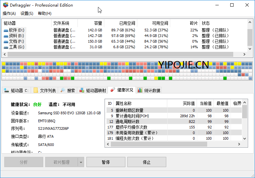
Task: Click the 22% fragmentation value
Action: click(194, 30)
